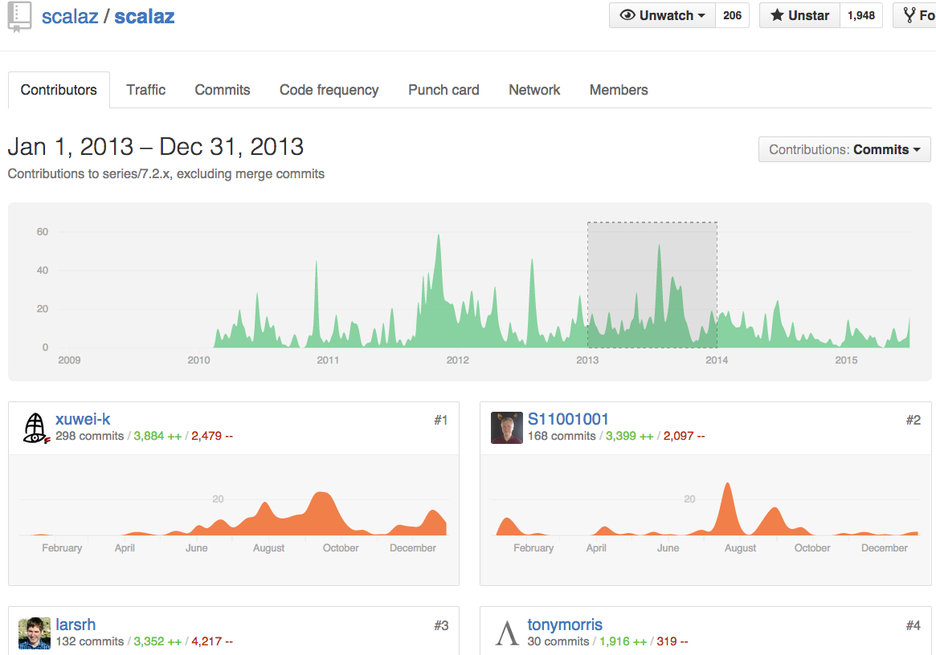The width and height of the screenshot is (936, 655).
Task: Click the 2015 label on the timeline
Action: [846, 360]
